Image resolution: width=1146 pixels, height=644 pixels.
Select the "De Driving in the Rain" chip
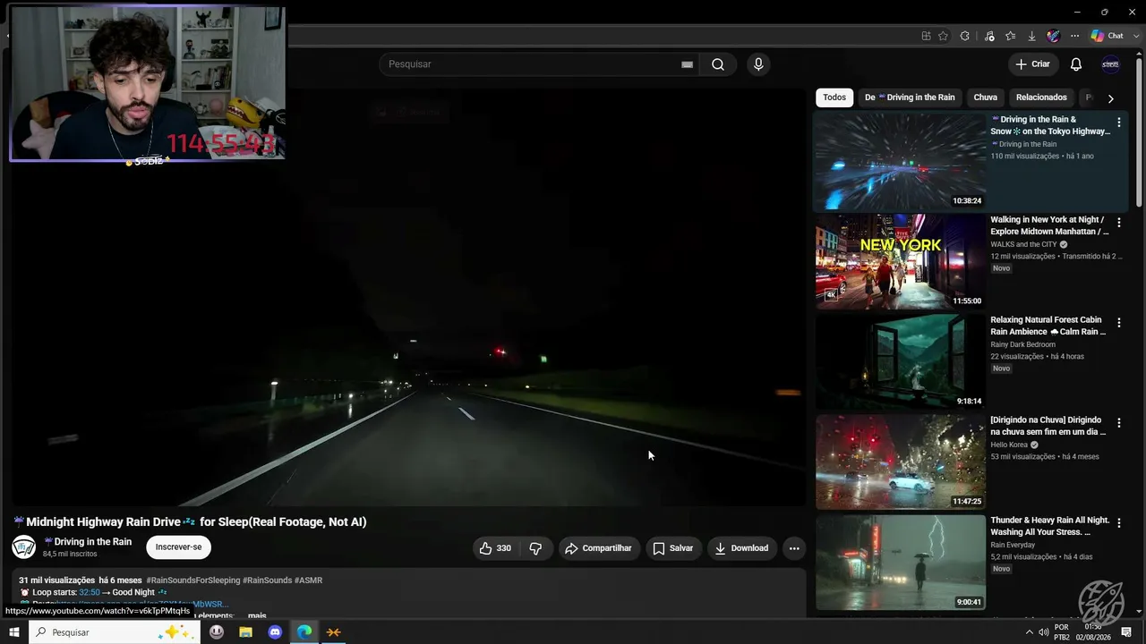tap(910, 97)
